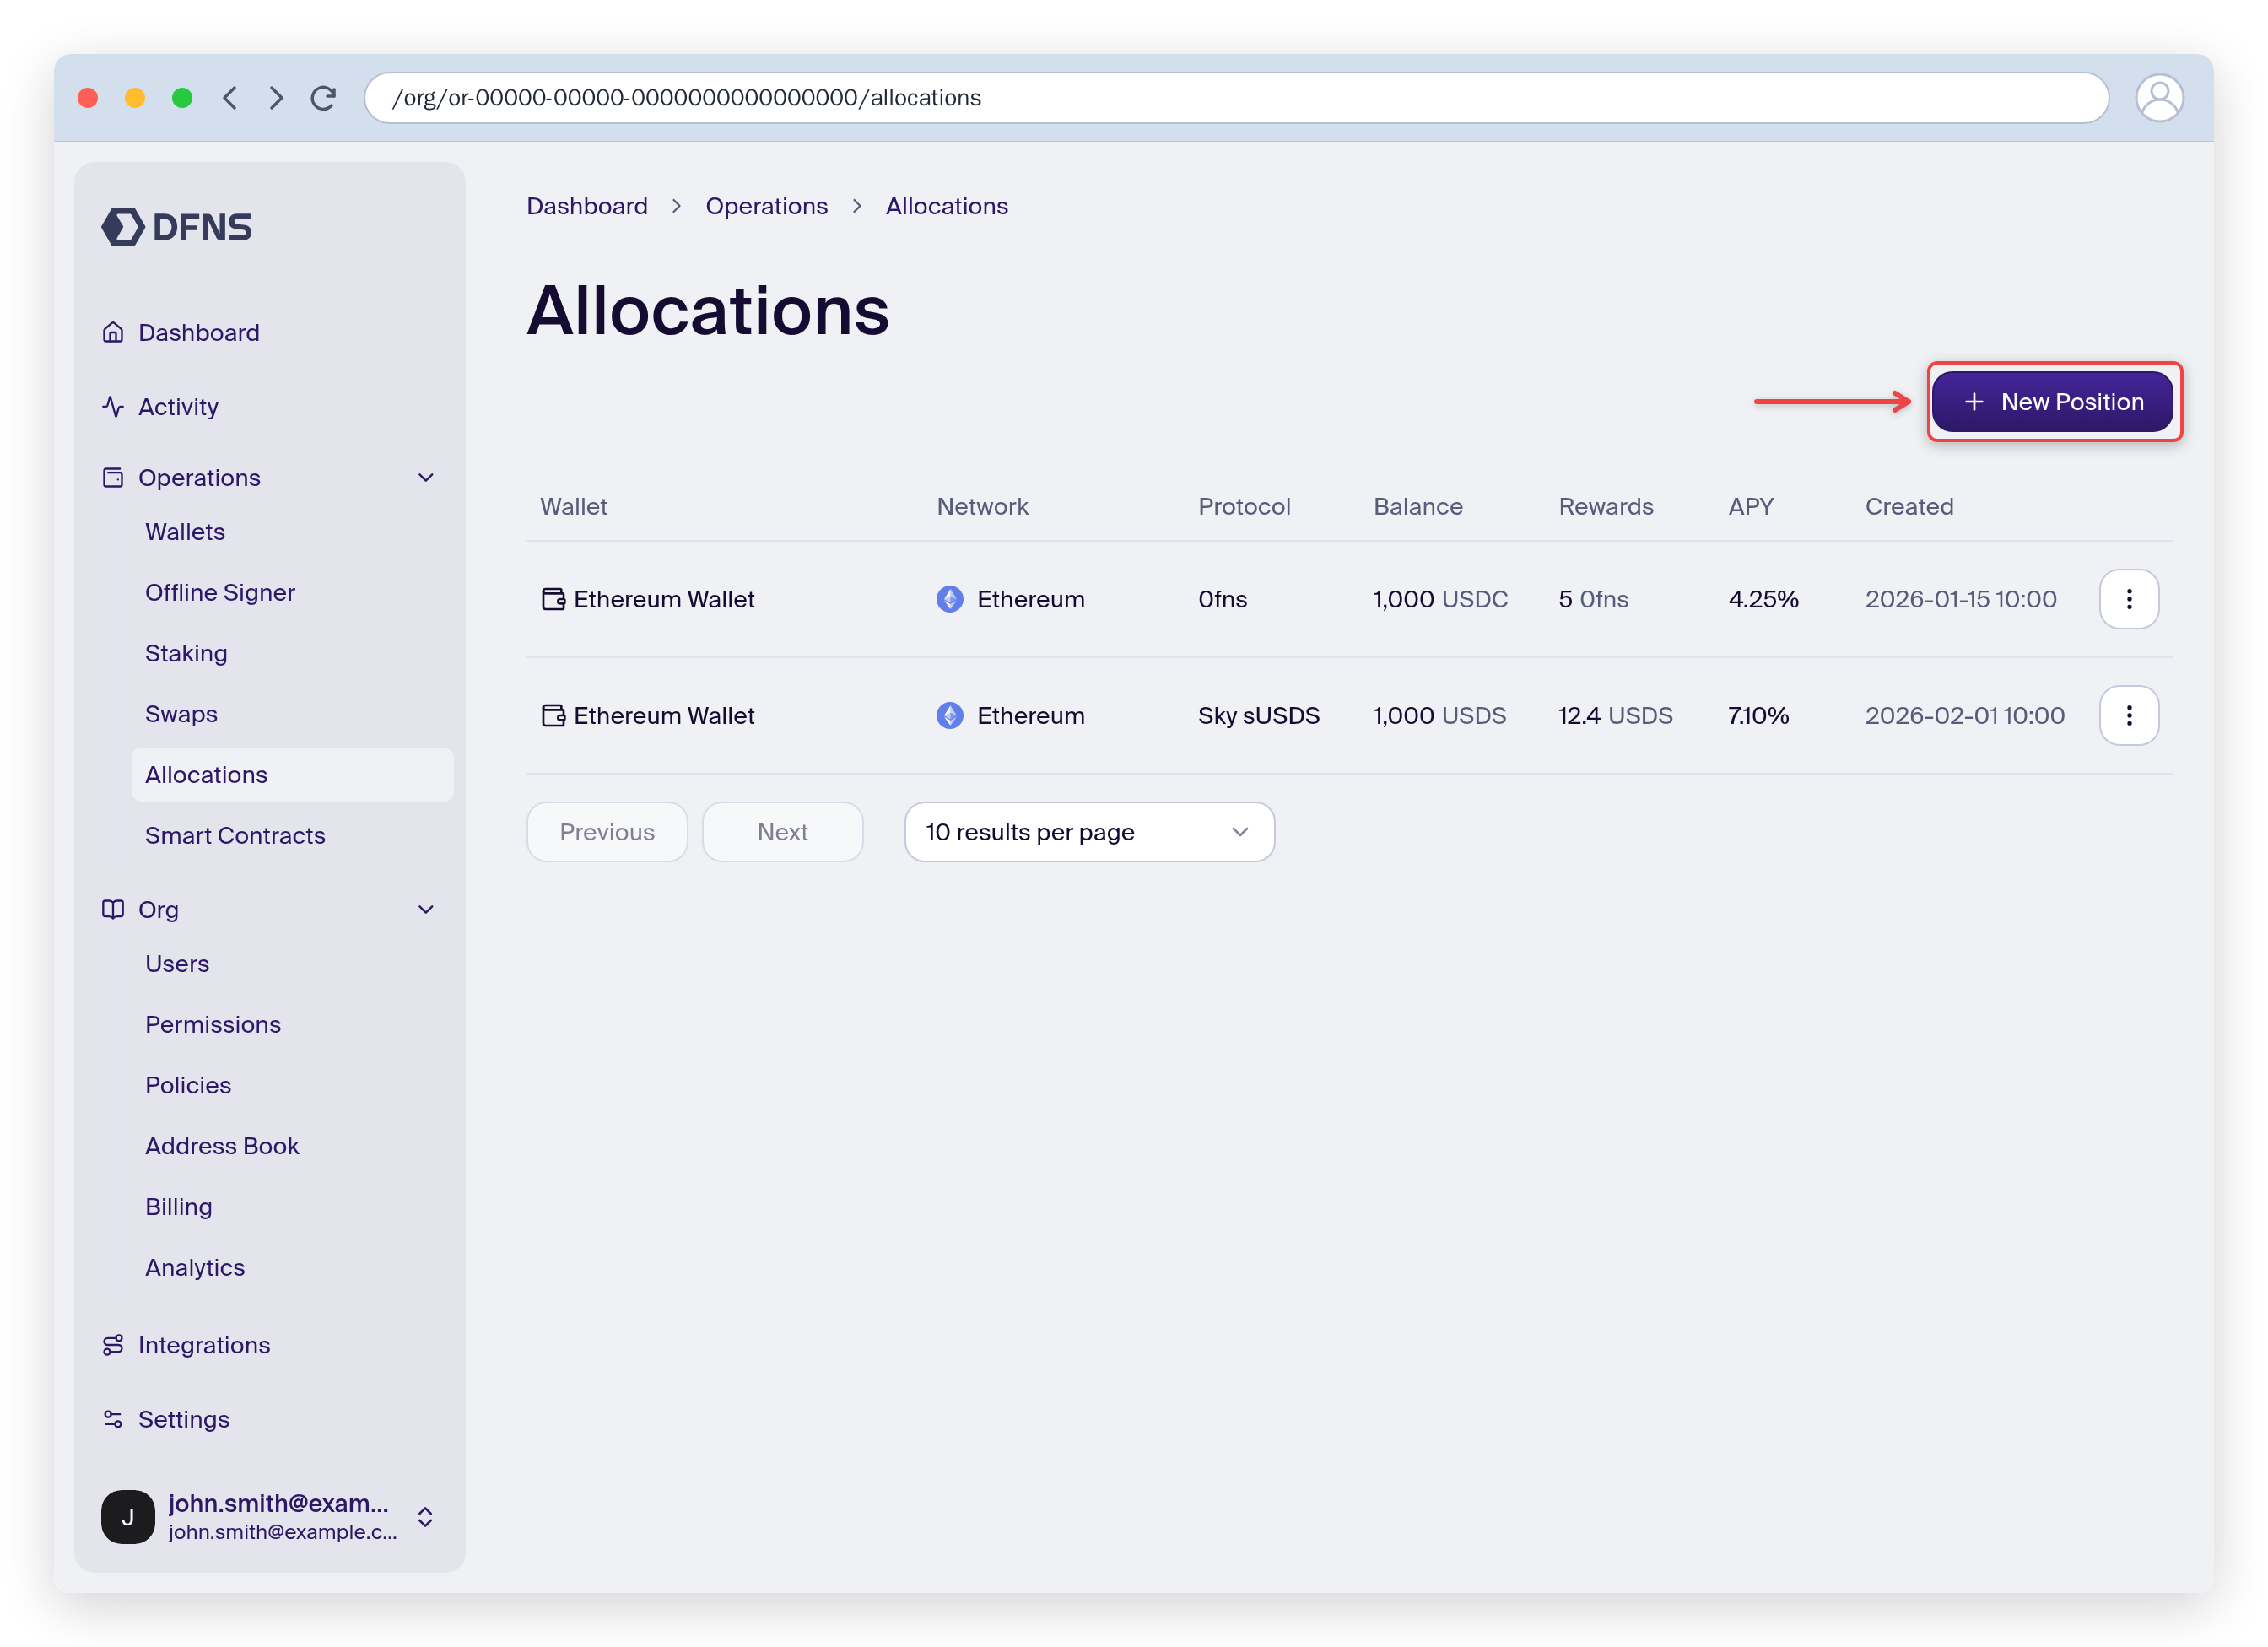Open the user profile icon in the browser bar
Viewport: 2268px width, 1647px height.
(x=2159, y=98)
